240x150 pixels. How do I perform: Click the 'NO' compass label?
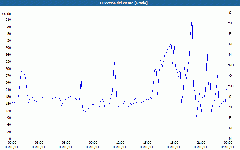231,65
